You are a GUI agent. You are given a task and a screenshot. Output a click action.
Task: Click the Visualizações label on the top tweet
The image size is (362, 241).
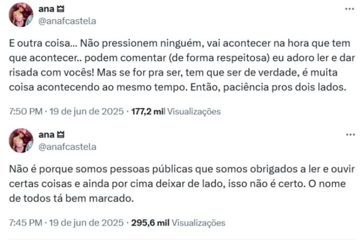tap(195, 111)
